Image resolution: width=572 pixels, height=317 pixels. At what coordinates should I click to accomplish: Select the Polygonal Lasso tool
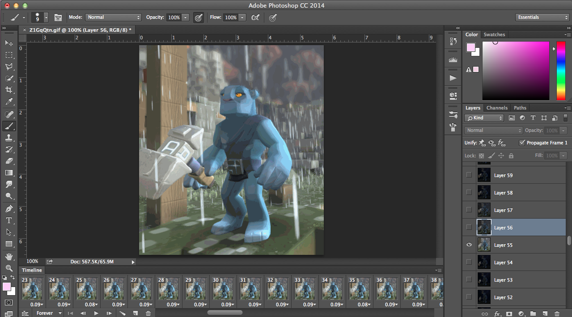(x=9, y=67)
